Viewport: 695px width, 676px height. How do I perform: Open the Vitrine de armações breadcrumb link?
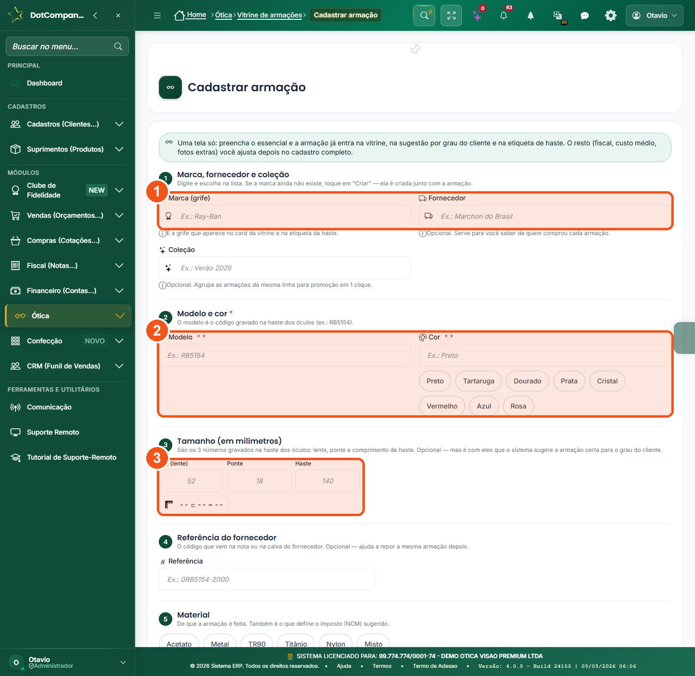point(269,15)
